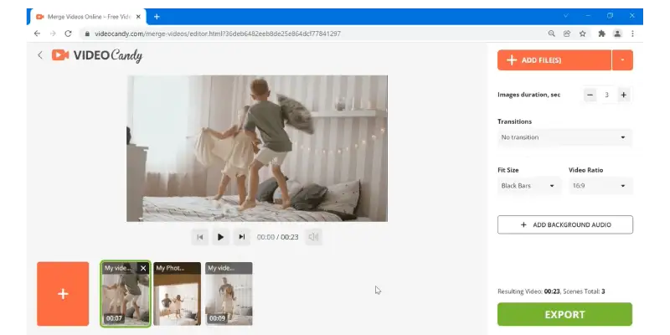The image size is (670, 335).
Task: Play the video preview
Action: (x=220, y=237)
